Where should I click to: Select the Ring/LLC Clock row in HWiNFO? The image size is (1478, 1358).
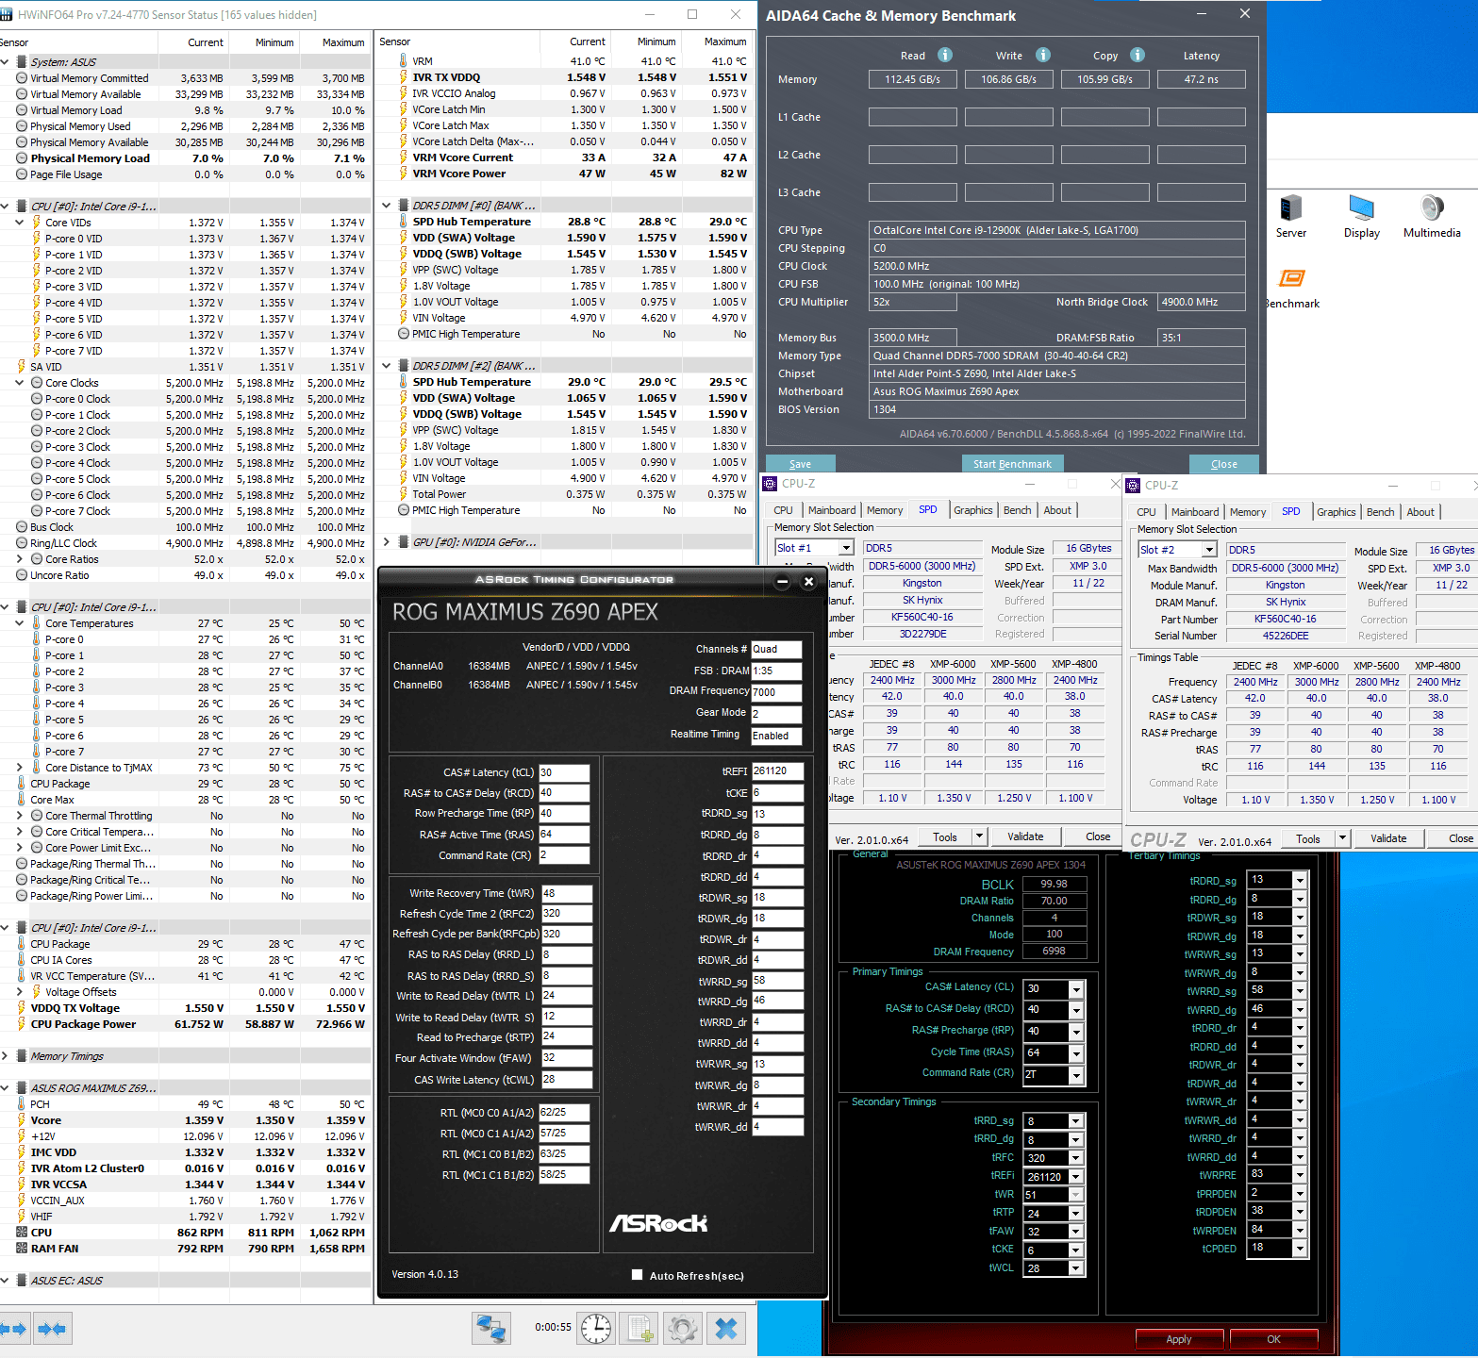tap(184, 543)
